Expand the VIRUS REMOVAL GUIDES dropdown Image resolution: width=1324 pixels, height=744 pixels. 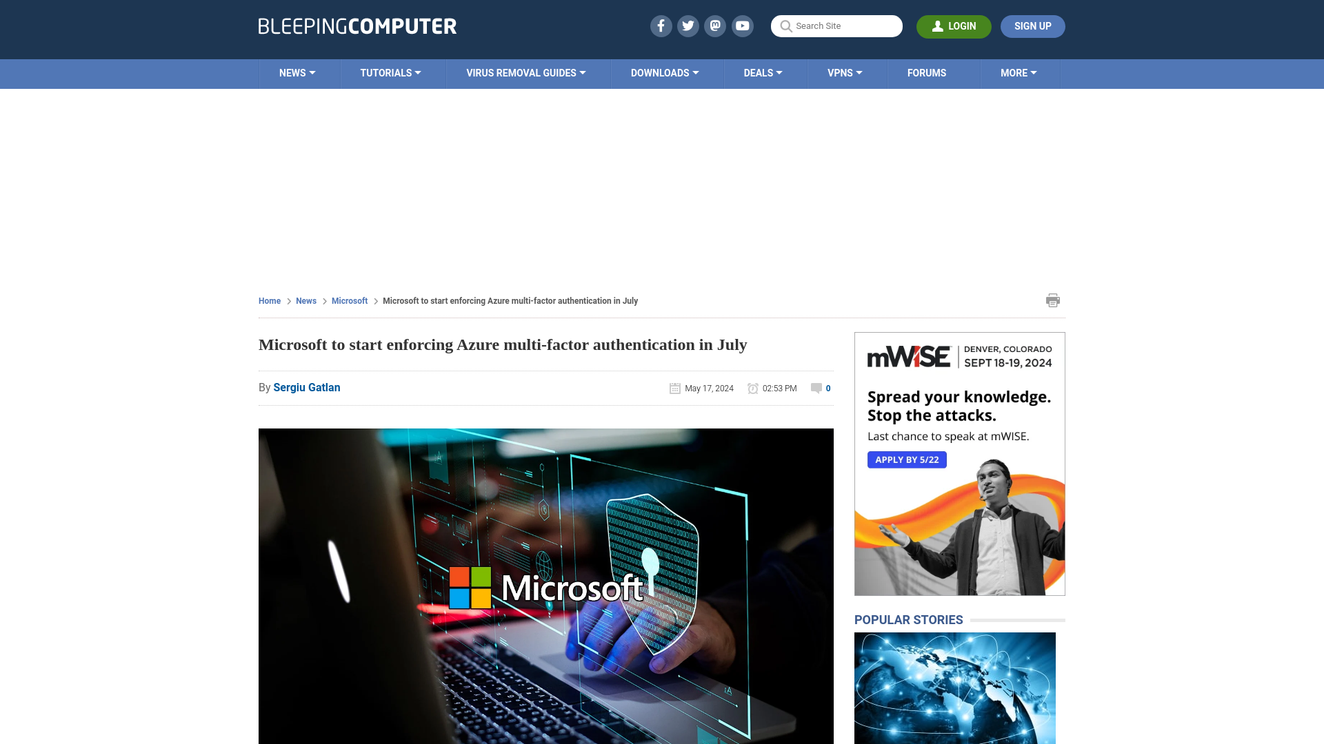click(x=525, y=72)
